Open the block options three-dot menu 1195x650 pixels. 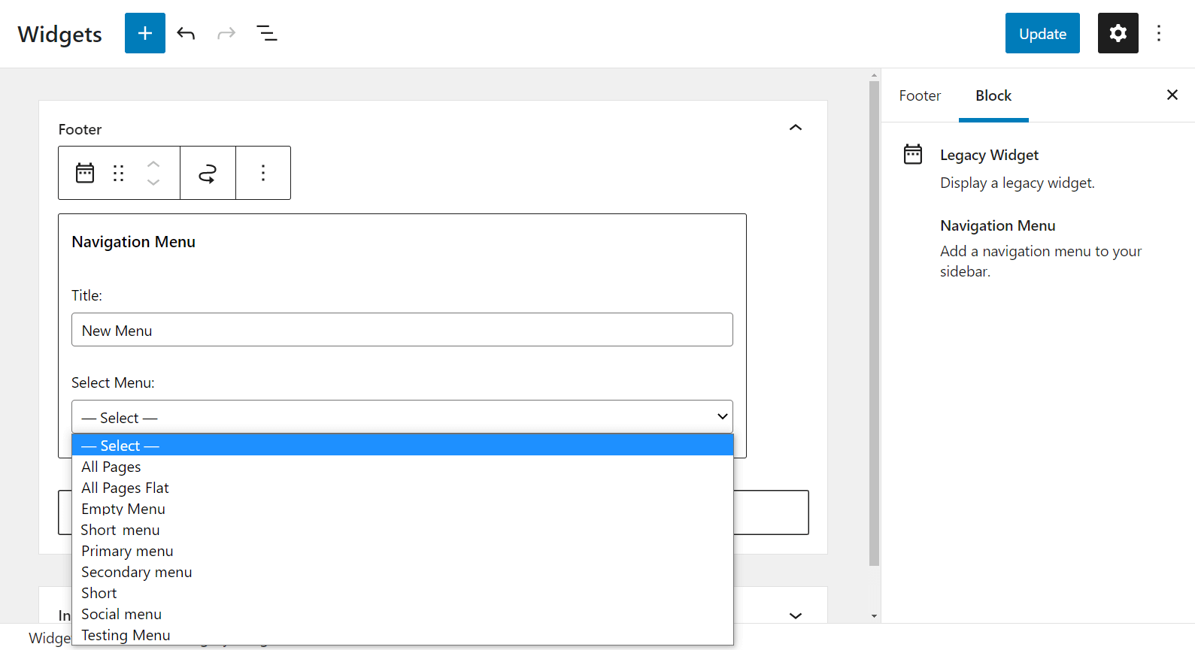click(x=262, y=173)
